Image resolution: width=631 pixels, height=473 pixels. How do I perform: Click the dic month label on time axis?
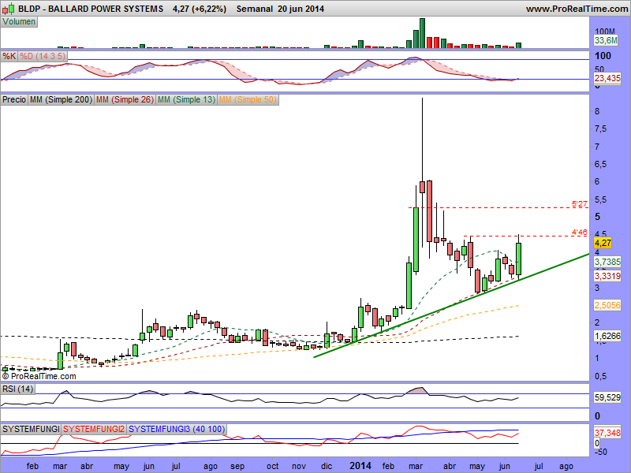327,466
